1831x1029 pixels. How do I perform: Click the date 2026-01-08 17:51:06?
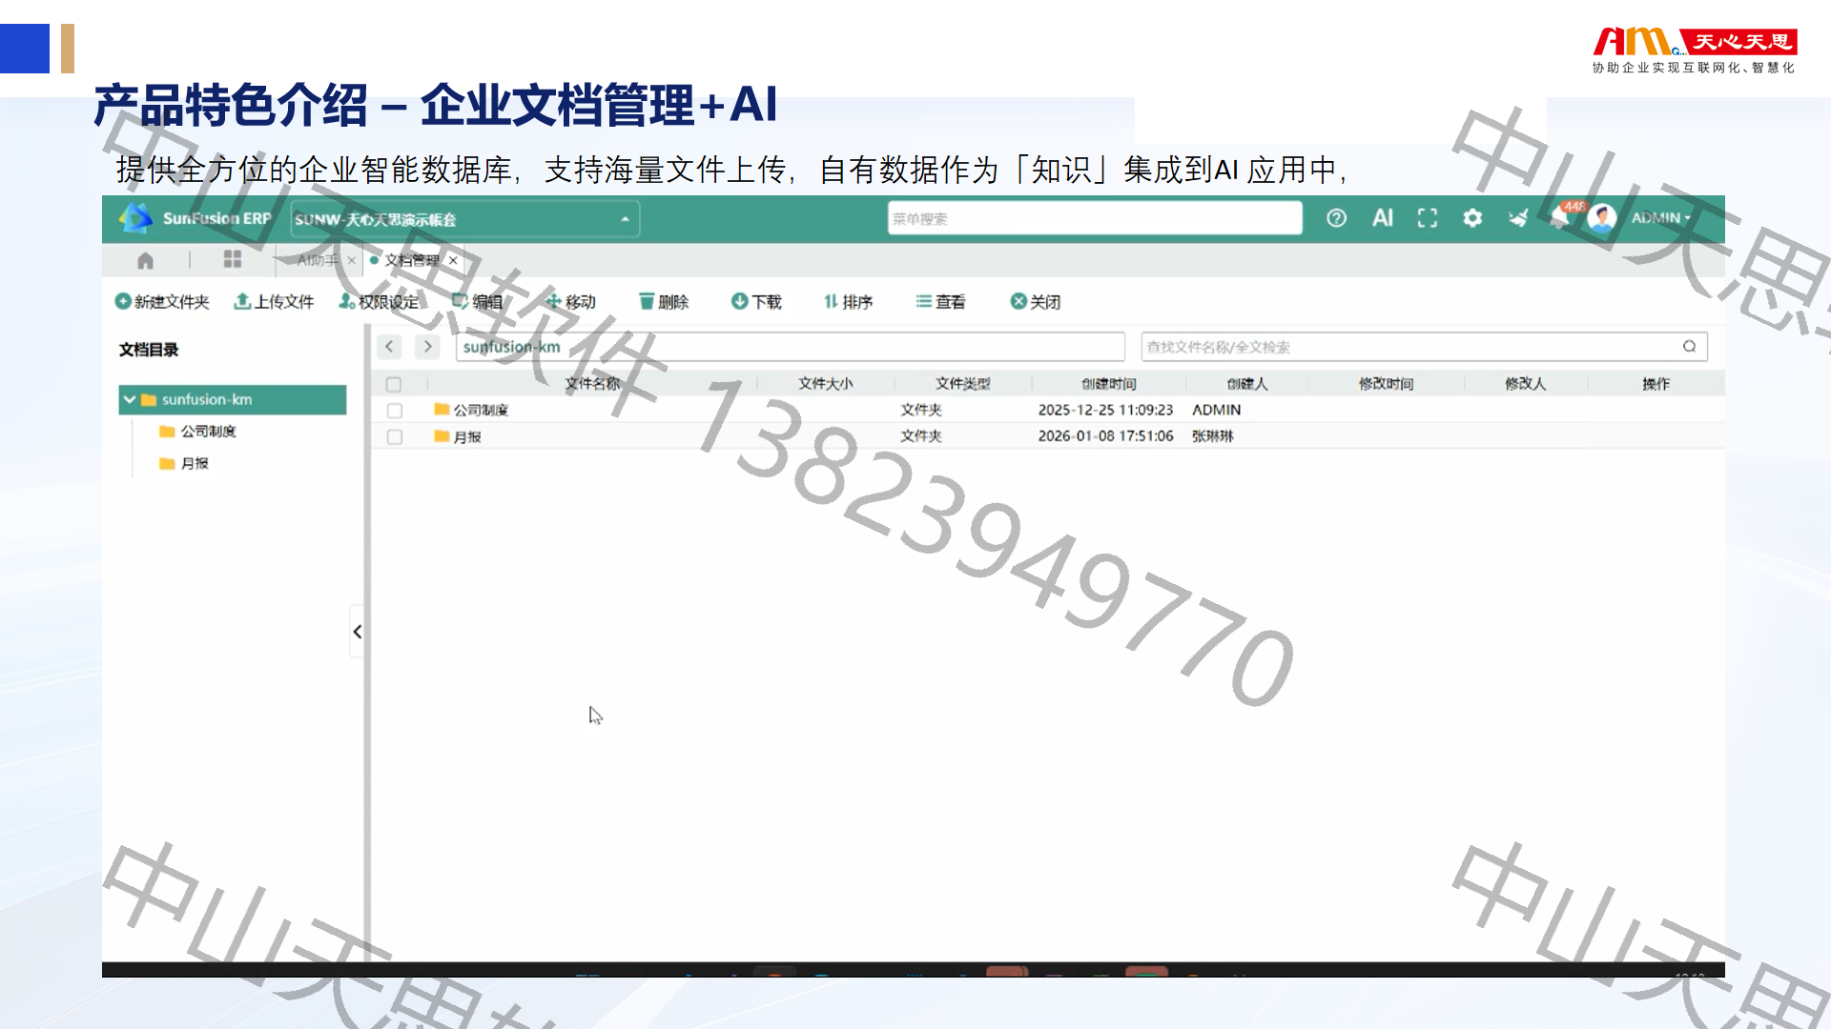(1105, 436)
